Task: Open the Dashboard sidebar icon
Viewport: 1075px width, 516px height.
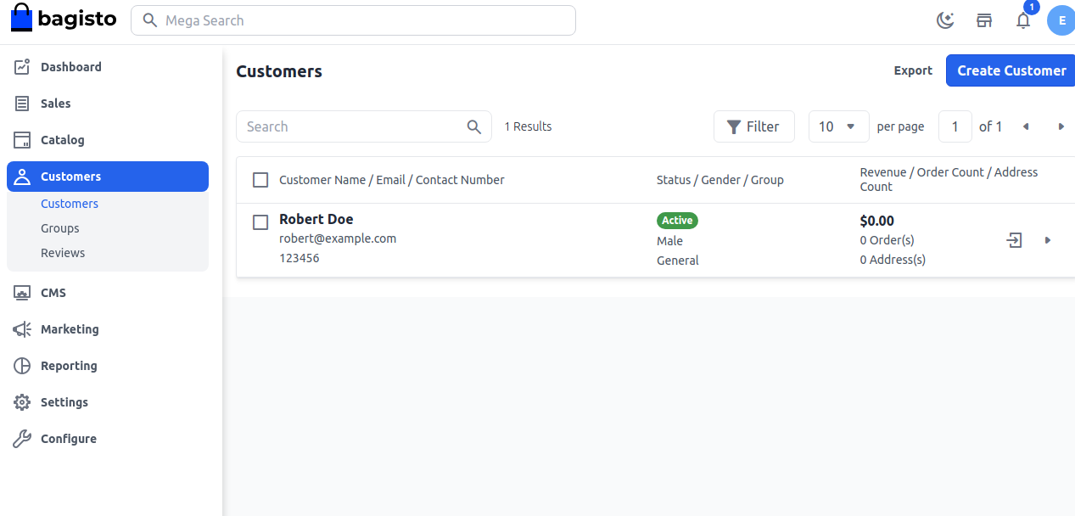Action: (22, 67)
